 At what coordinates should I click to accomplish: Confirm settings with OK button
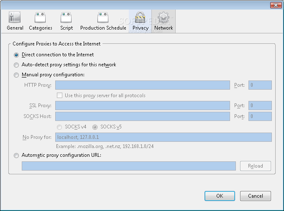220,196
